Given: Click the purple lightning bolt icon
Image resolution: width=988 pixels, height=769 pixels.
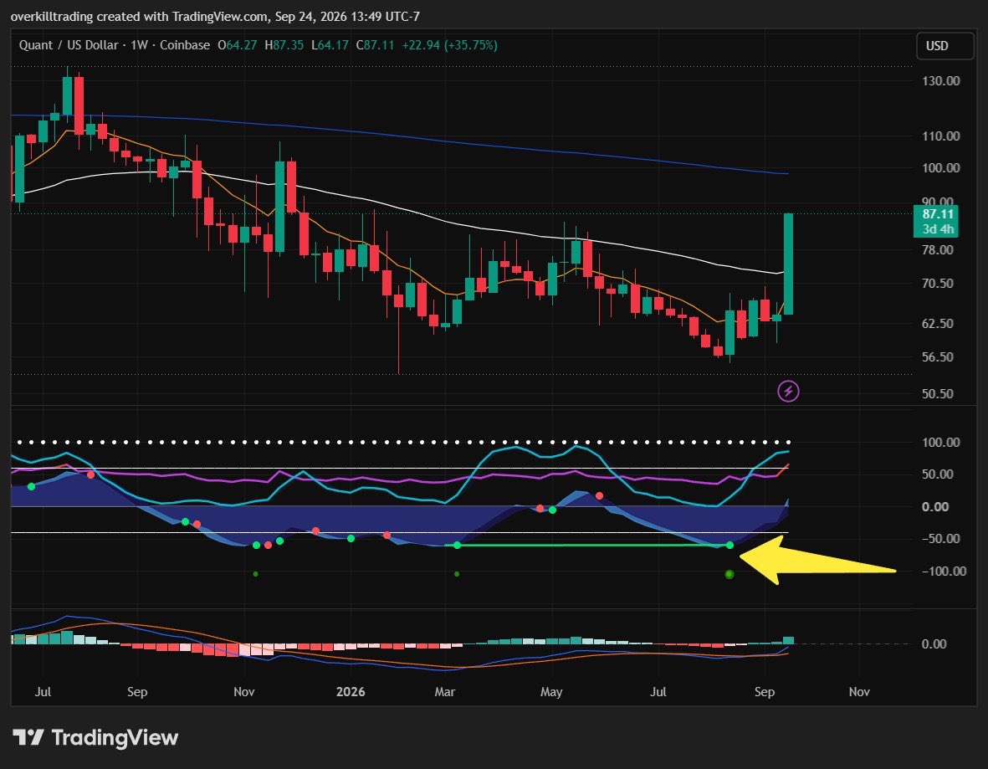Looking at the screenshot, I should 787,392.
